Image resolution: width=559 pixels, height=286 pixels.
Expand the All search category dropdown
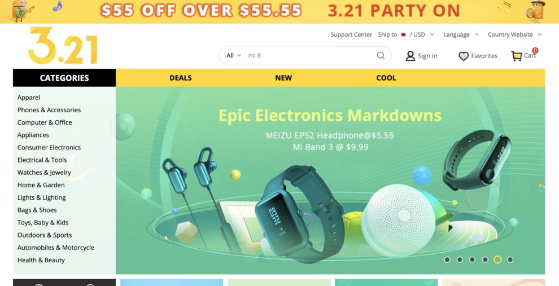click(x=234, y=55)
